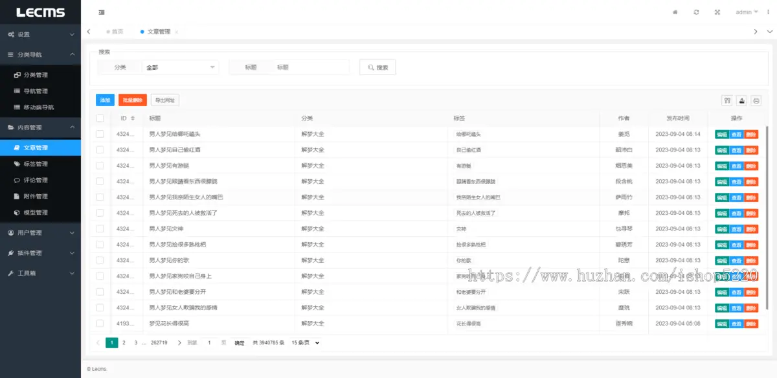Viewport: 777px width, 378px height.
Task: Click the 用户管理 user icon in sidebar
Action: (11, 232)
